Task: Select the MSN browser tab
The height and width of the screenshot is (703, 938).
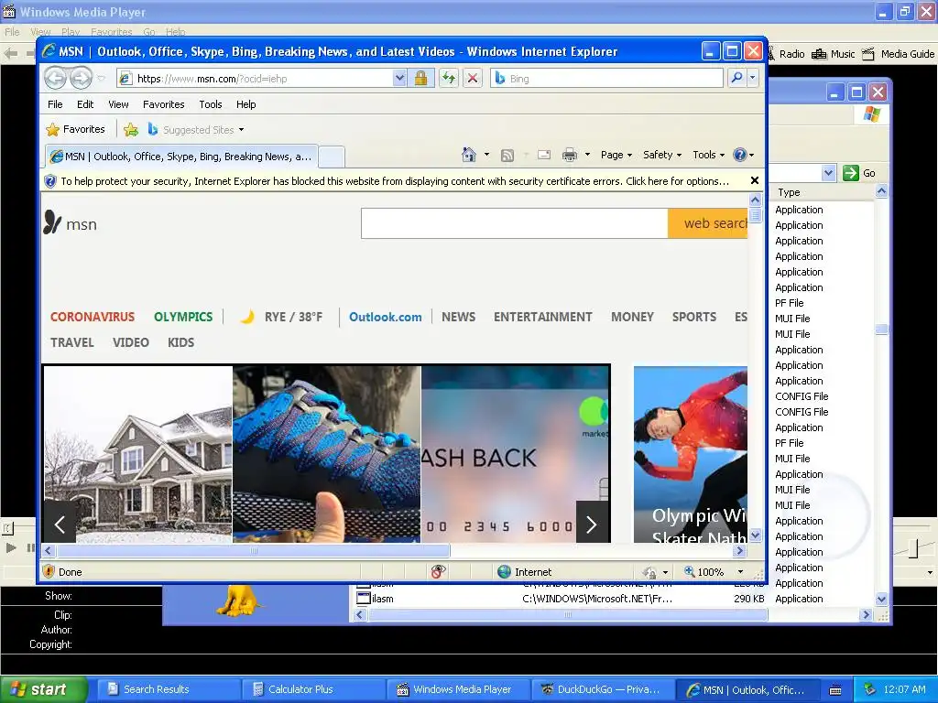Action: tap(181, 157)
